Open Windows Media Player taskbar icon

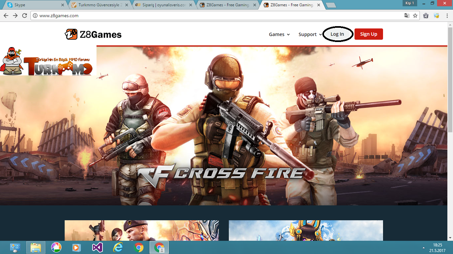tap(77, 247)
